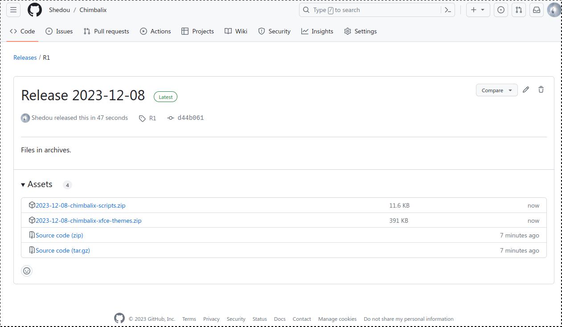Add a reaction with the smiley button

click(27, 271)
